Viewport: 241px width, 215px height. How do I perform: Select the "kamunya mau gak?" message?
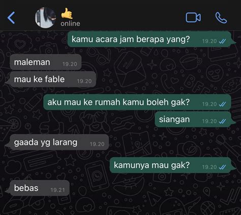coord(171,165)
